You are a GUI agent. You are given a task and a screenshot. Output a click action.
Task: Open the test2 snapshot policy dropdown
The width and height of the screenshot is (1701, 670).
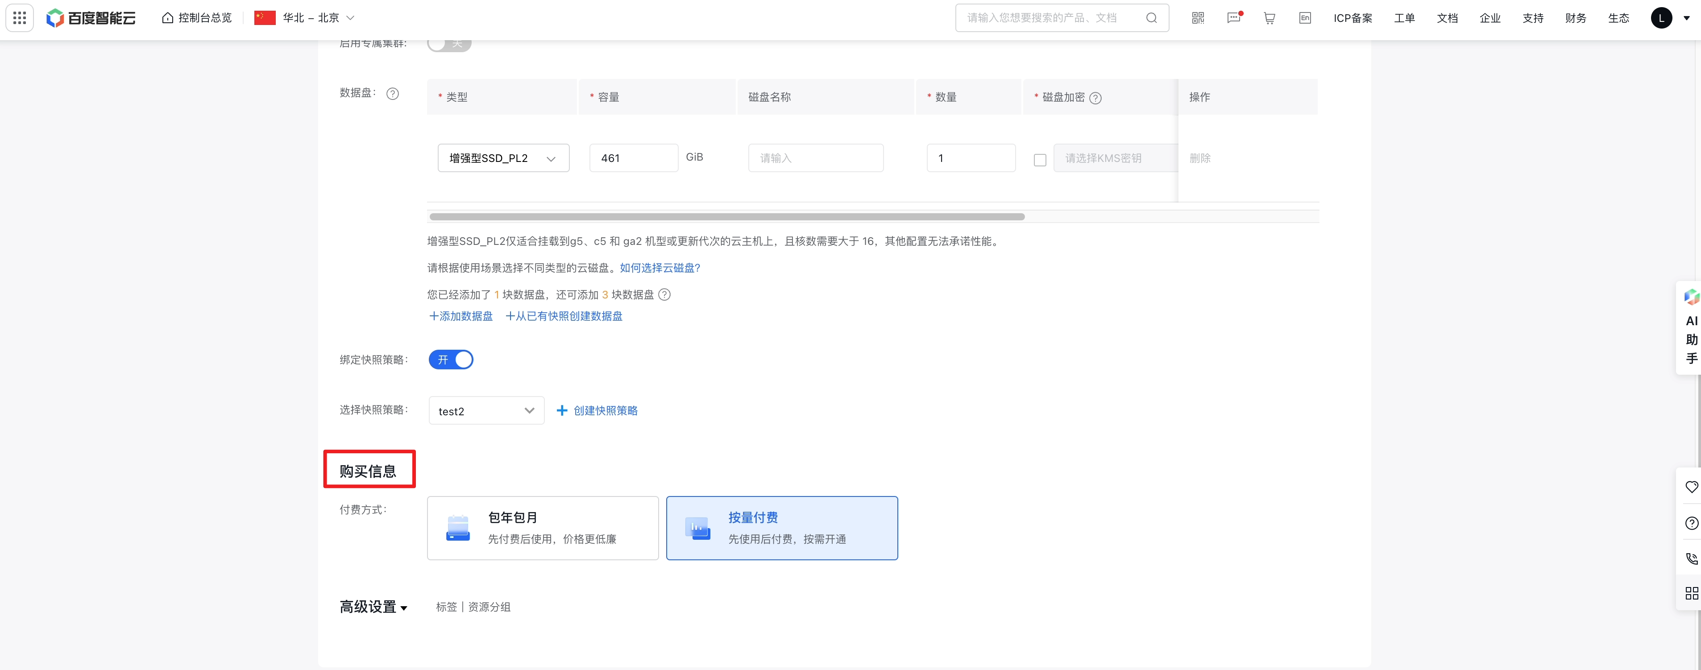tap(486, 410)
